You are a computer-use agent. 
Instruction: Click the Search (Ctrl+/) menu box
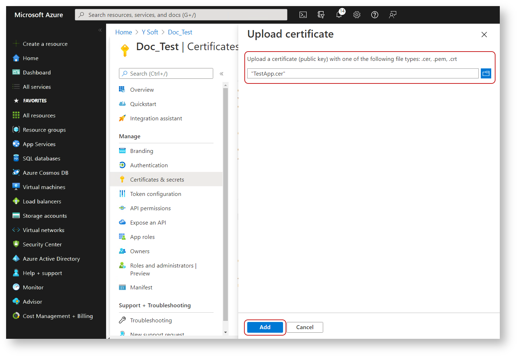coord(166,73)
